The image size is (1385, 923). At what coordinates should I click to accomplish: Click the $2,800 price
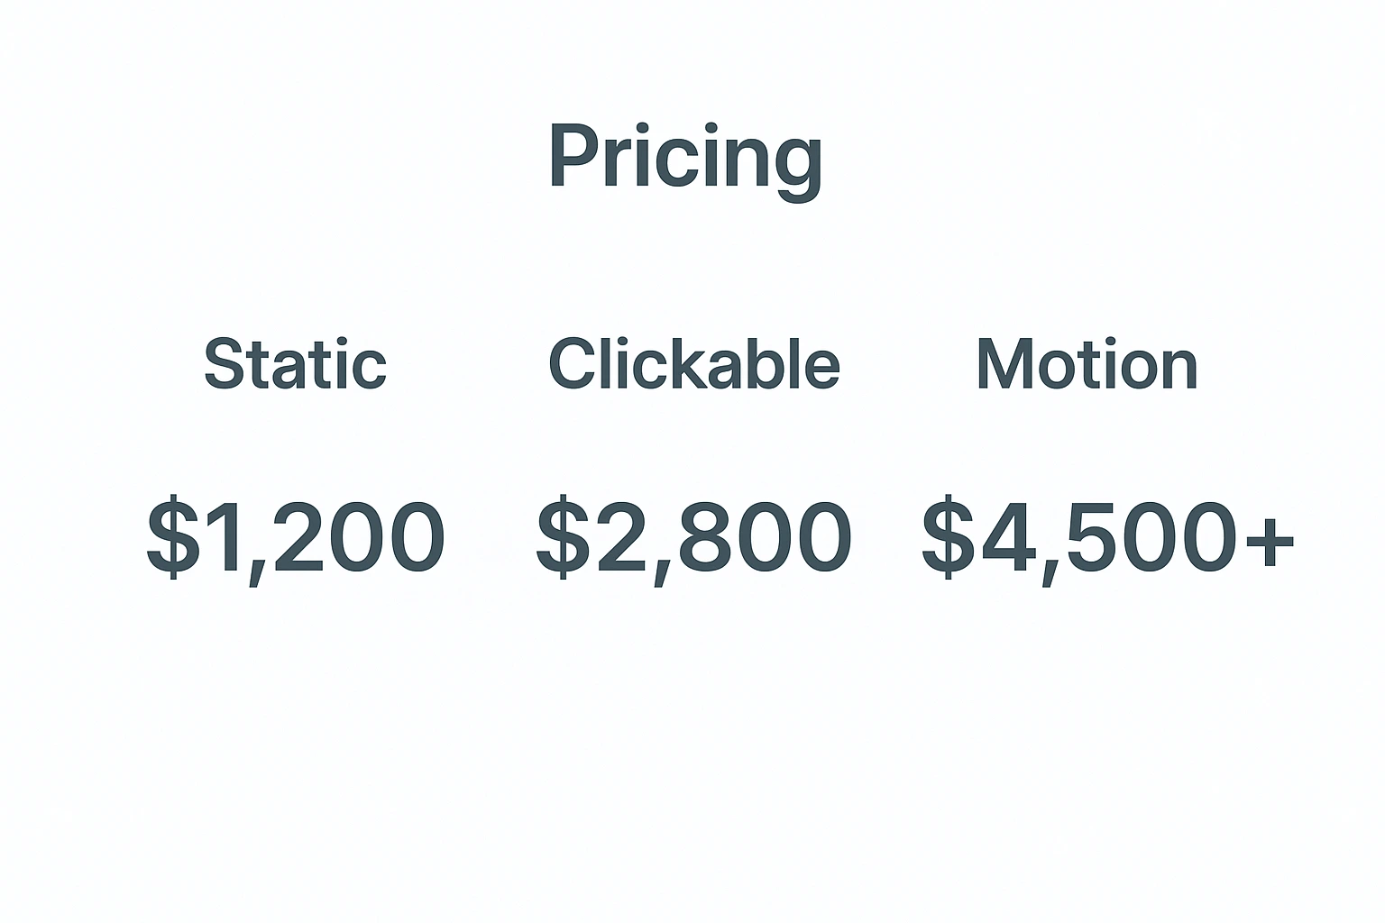tap(693, 537)
